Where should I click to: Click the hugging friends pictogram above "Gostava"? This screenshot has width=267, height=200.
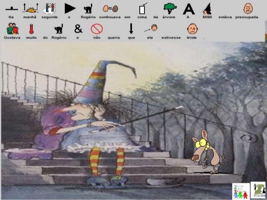pos(13,28)
